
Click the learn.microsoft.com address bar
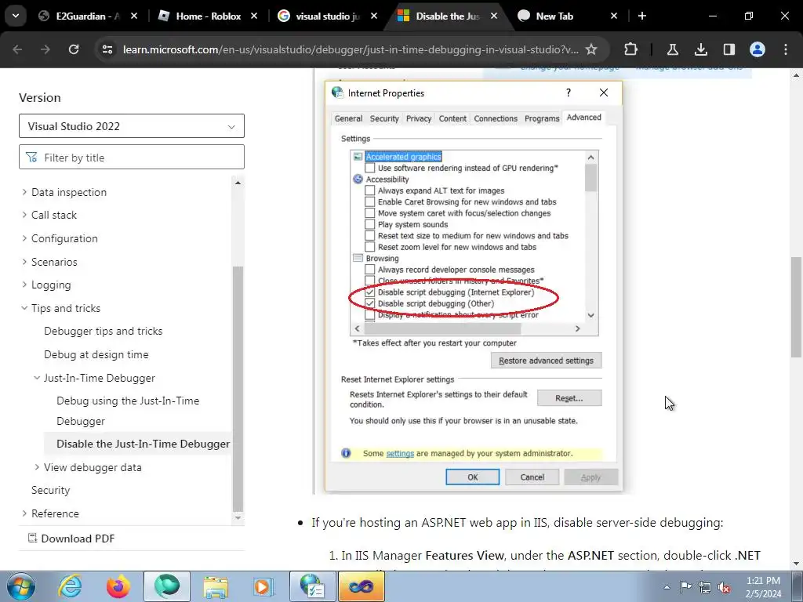point(351,49)
